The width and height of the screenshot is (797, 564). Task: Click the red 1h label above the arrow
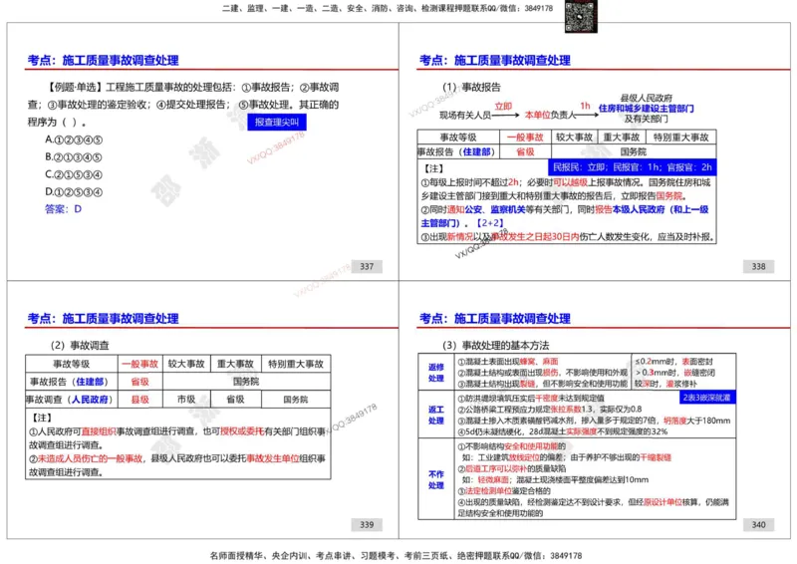586,106
